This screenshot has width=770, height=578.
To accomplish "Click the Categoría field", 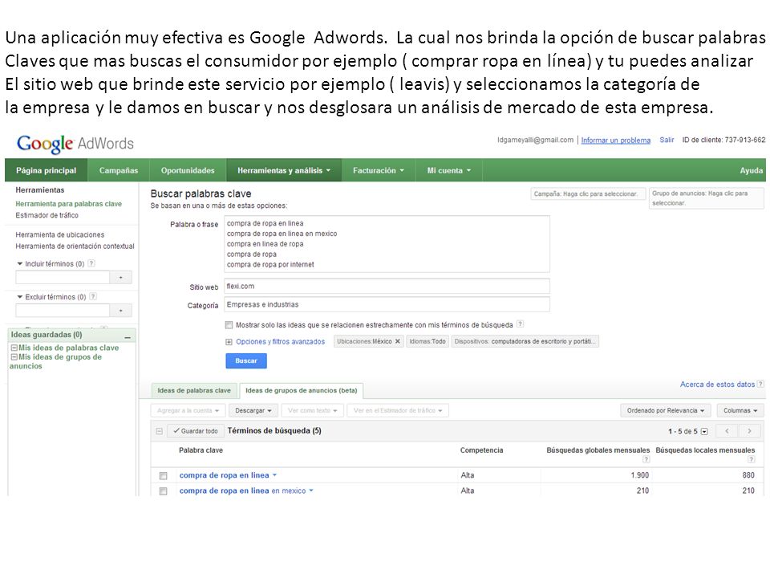I will point(387,304).
